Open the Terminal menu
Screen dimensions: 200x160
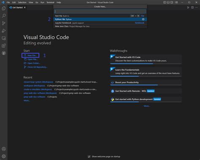pos(50,3)
